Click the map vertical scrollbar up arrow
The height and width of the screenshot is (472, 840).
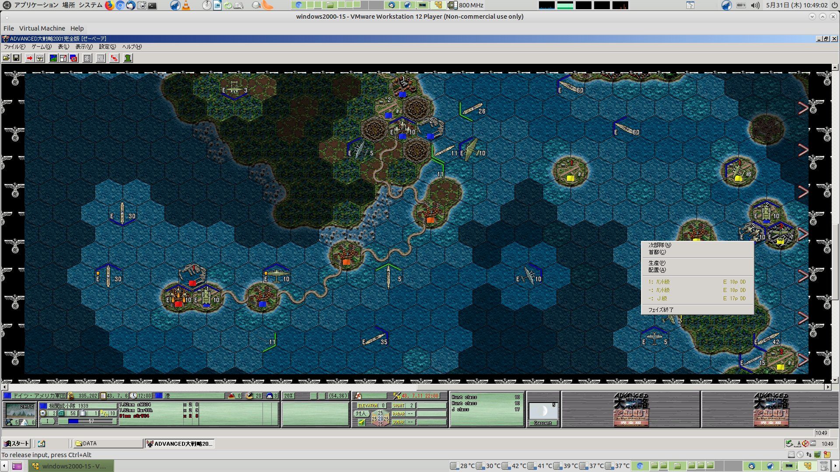(835, 67)
